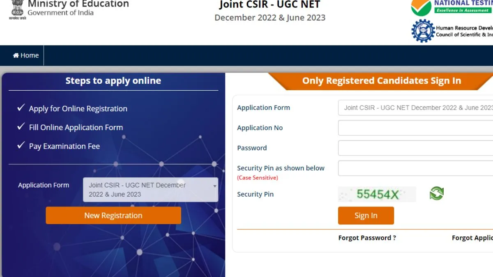
Task: Click the New Registration button
Action: (x=113, y=215)
